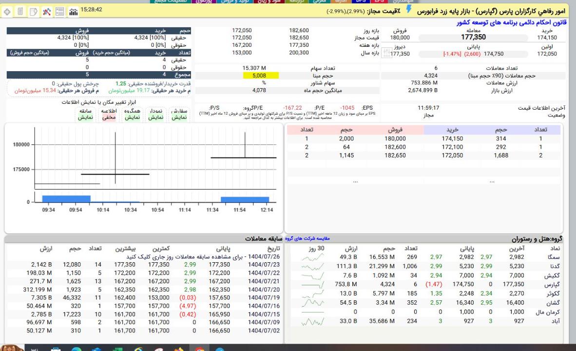Click the plus icon in top-left toolbar
This screenshot has height=351, width=576.
tap(7, 11)
